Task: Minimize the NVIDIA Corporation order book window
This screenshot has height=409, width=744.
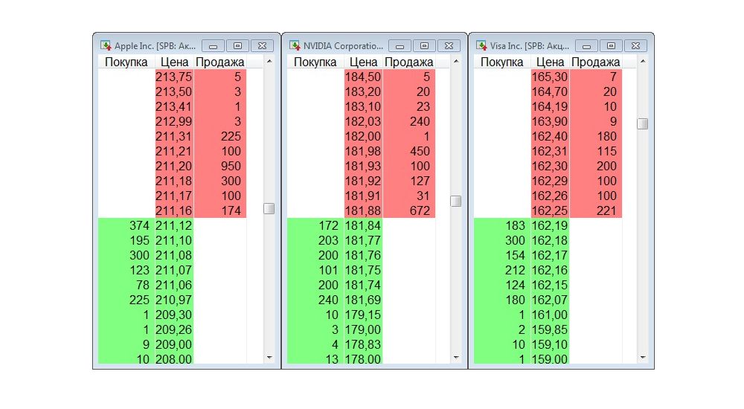Action: (x=400, y=46)
